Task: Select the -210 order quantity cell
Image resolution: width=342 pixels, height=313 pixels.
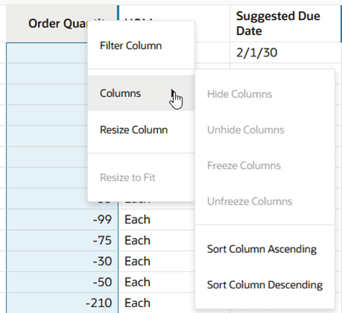Action: (62, 303)
